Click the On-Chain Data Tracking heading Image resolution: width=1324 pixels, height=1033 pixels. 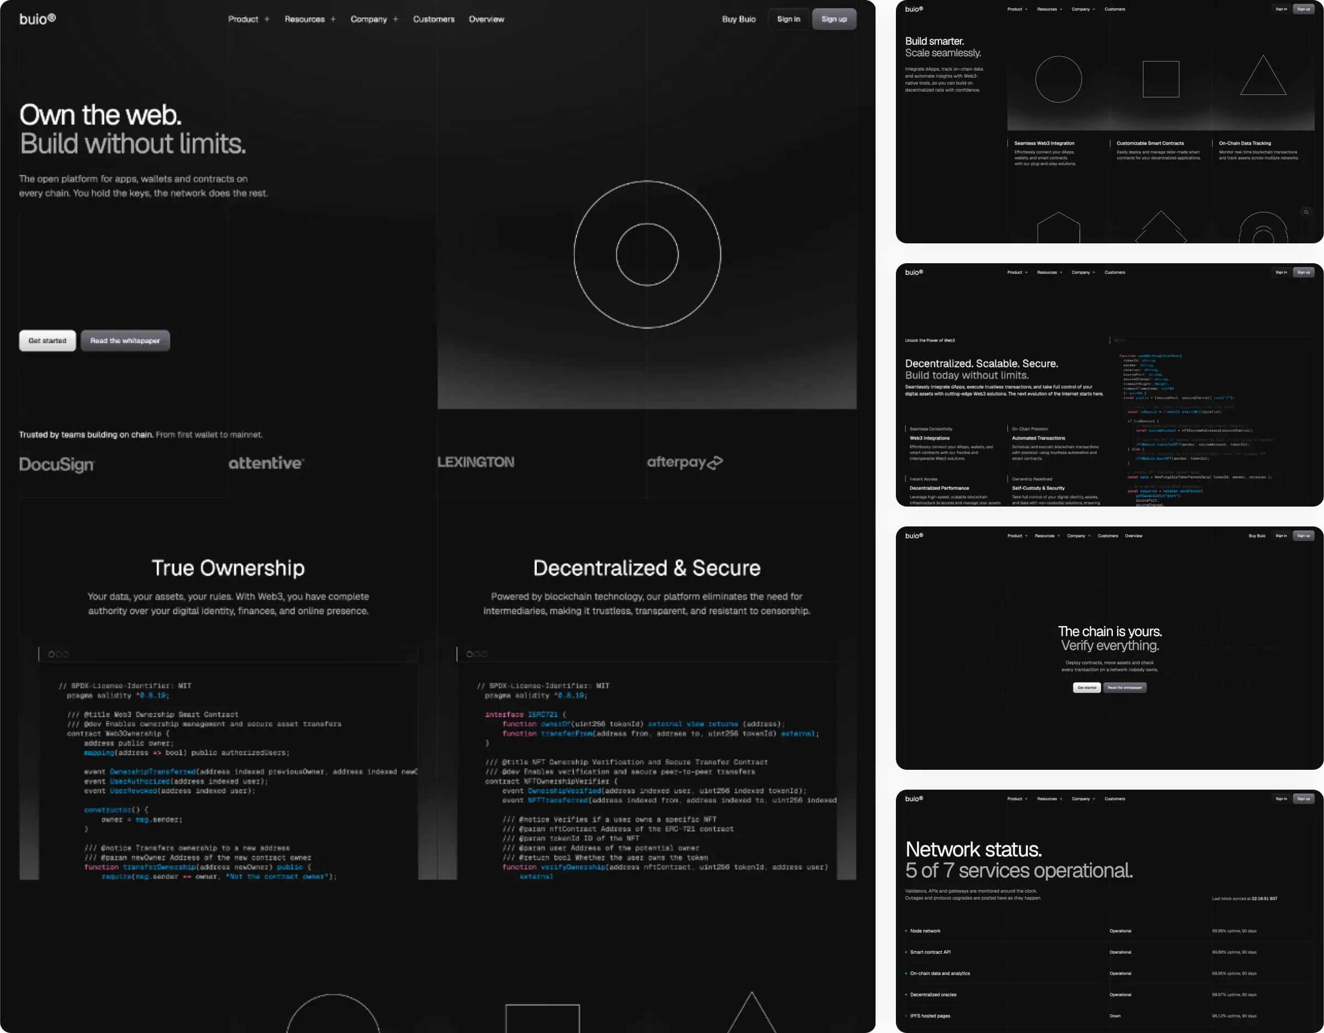click(x=1245, y=143)
